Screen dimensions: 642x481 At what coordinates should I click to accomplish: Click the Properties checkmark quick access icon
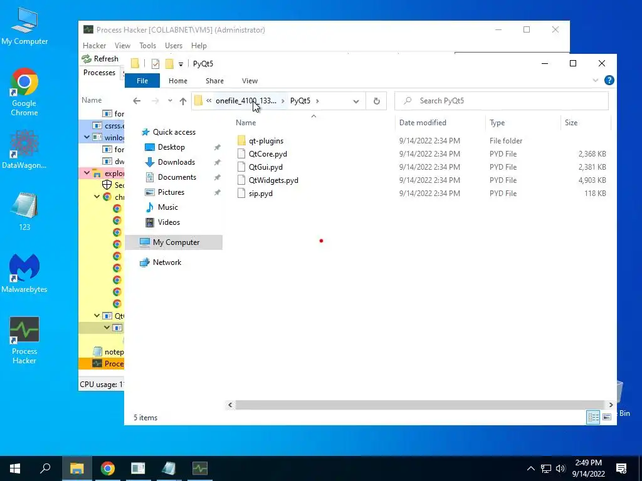pos(155,64)
